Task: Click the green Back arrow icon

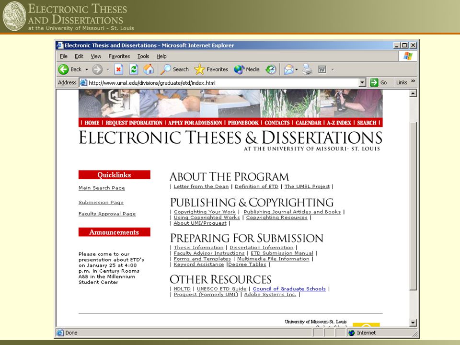Action: [x=63, y=69]
